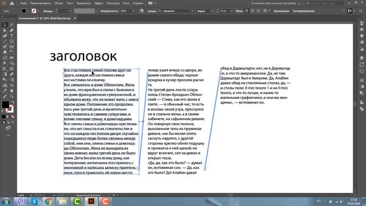Image resolution: width=366 pixels, height=206 pixels.
Task: Set fill mode to None
Action: (x=13, y=117)
